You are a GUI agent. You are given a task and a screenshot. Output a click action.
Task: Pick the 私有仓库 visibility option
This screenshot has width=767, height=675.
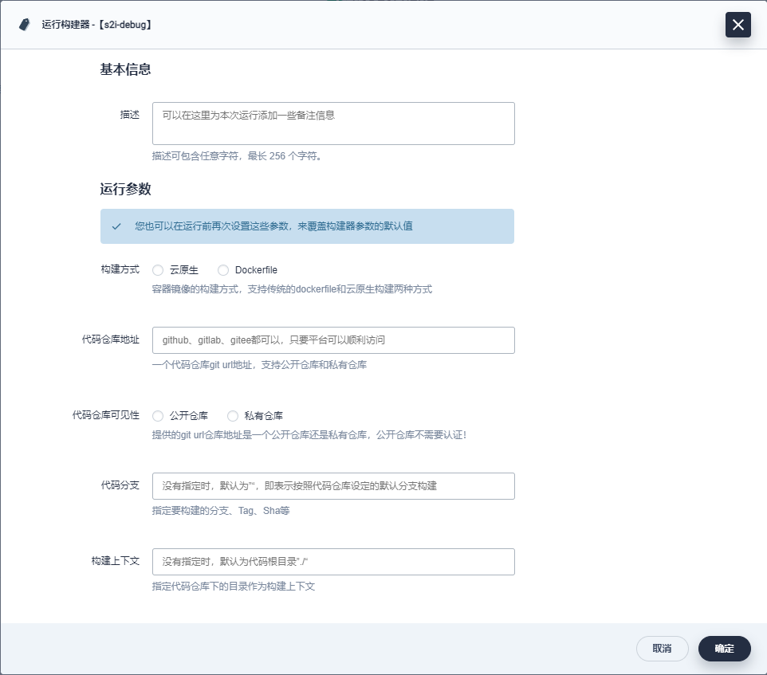coord(233,416)
